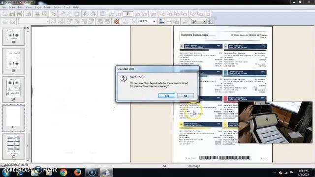Click the Open file toolbar icon
The width and height of the screenshot is (315, 177).
click(5, 14)
